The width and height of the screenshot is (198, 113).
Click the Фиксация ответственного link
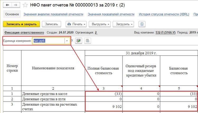[24, 33]
